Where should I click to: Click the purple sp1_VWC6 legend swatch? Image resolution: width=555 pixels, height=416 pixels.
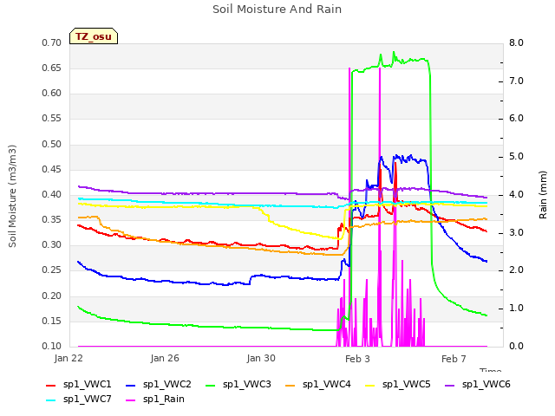click(450, 386)
